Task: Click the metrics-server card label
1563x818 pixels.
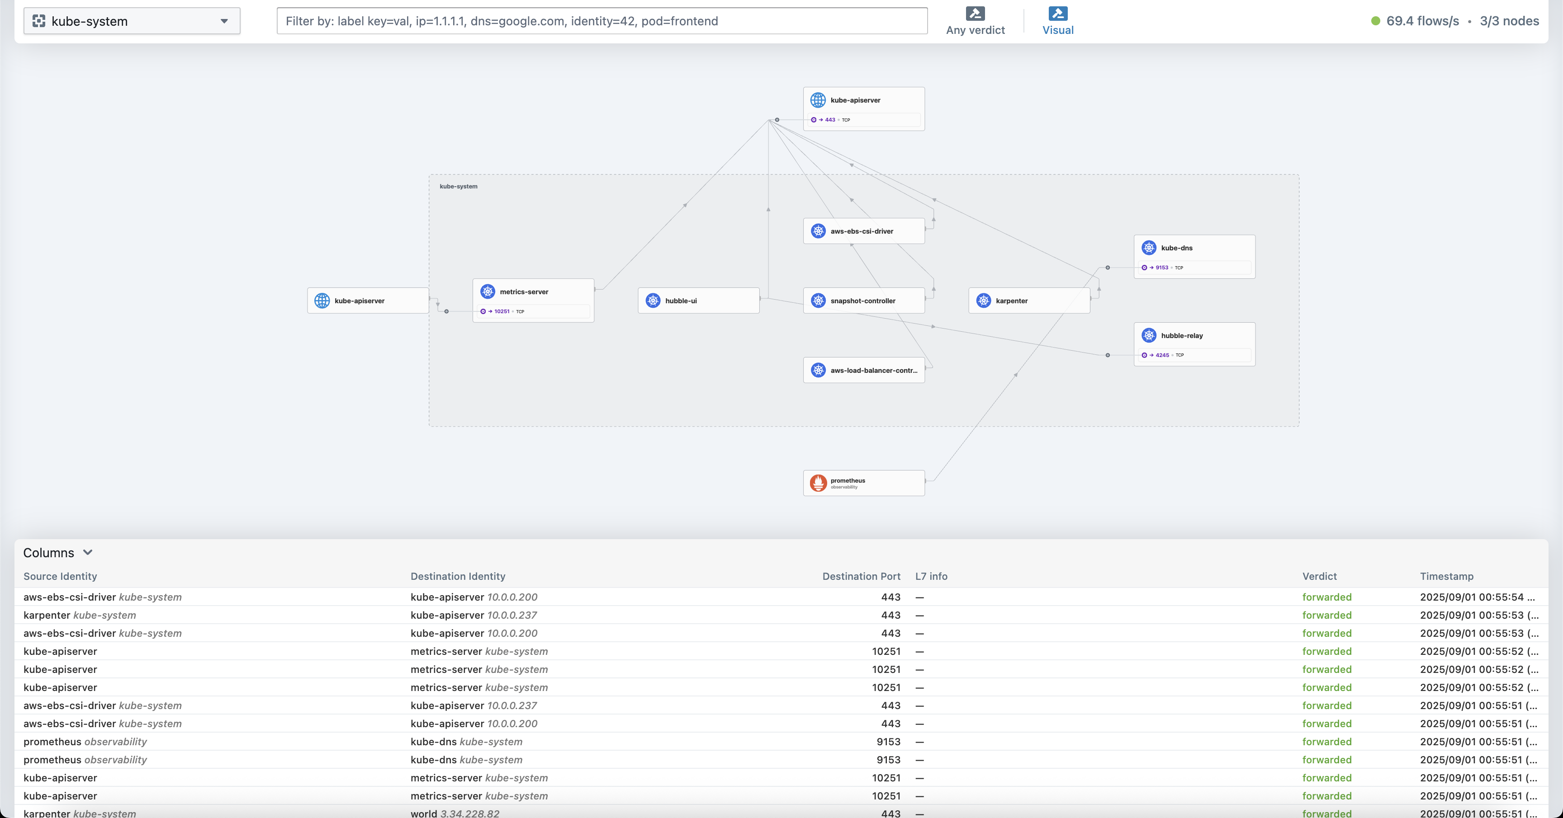Action: 524,292
